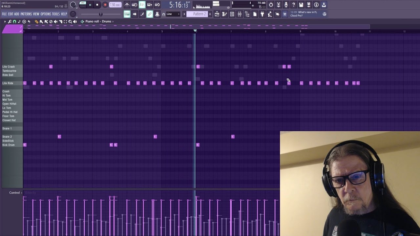Open the plugin picker plug icon
The image size is (420, 236).
[262, 14]
